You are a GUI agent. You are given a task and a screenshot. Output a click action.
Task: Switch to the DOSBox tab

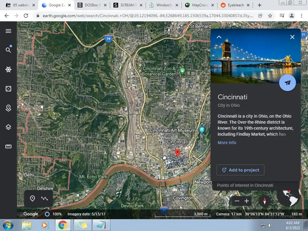pyautogui.click(x=91, y=5)
